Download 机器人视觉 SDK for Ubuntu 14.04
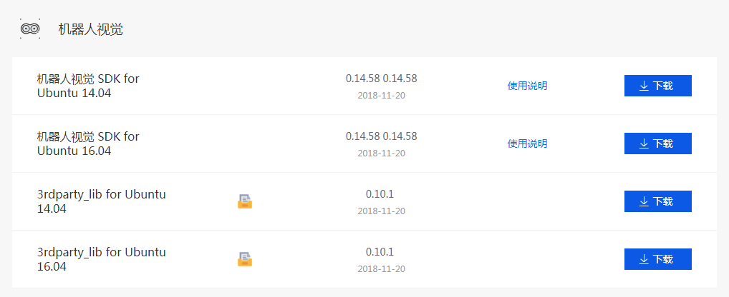The height and width of the screenshot is (297, 729). point(658,86)
